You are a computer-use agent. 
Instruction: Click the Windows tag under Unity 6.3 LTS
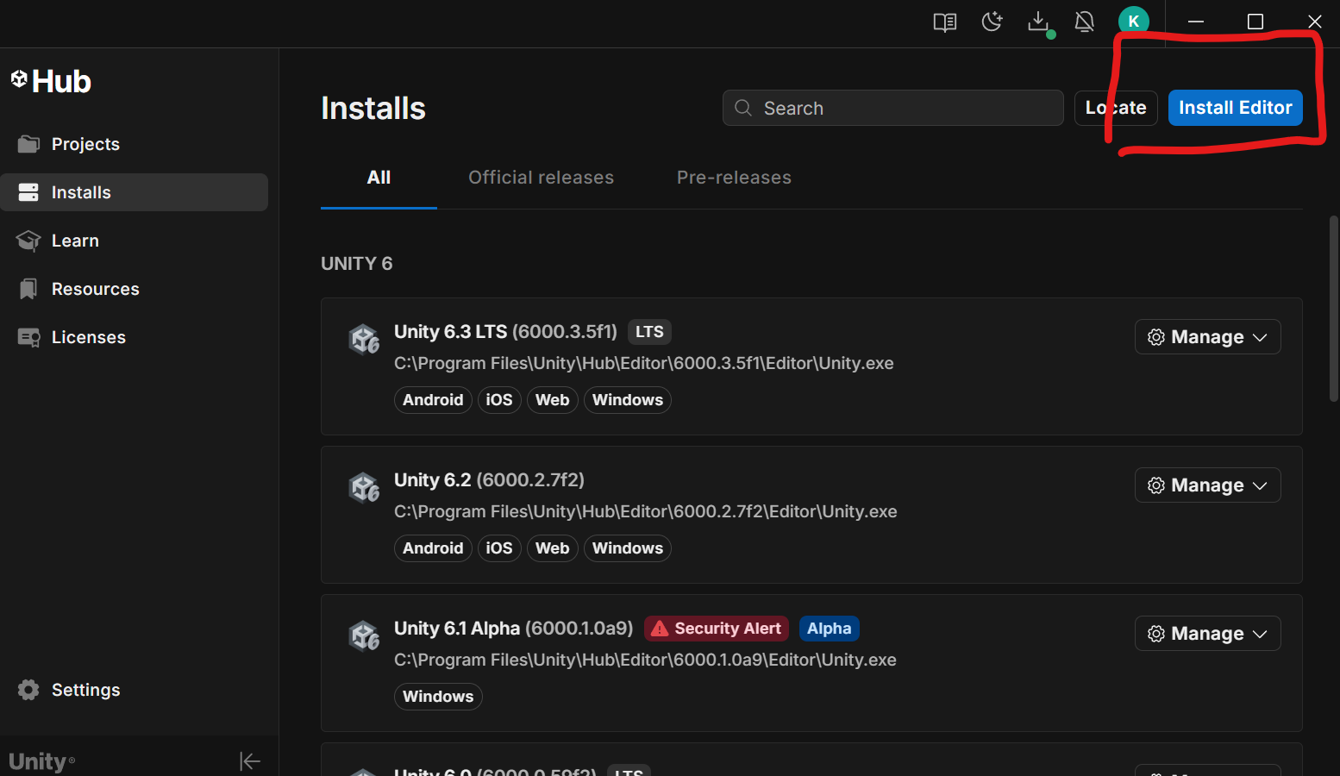coord(628,400)
